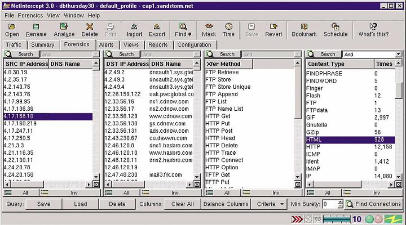The height and width of the screenshot is (225, 406).
Task: Switch to the Views tab
Action: (131, 45)
